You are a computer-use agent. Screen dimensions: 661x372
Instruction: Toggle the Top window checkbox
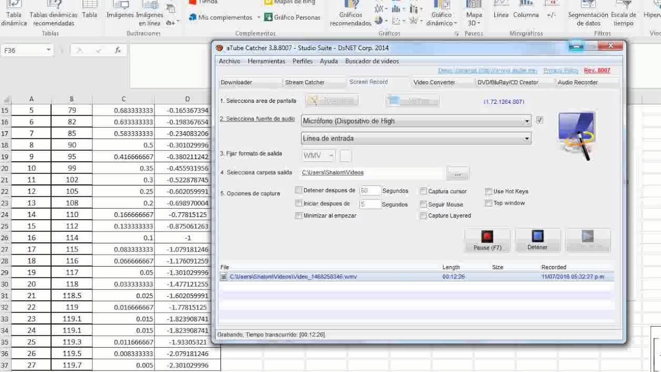(x=489, y=203)
